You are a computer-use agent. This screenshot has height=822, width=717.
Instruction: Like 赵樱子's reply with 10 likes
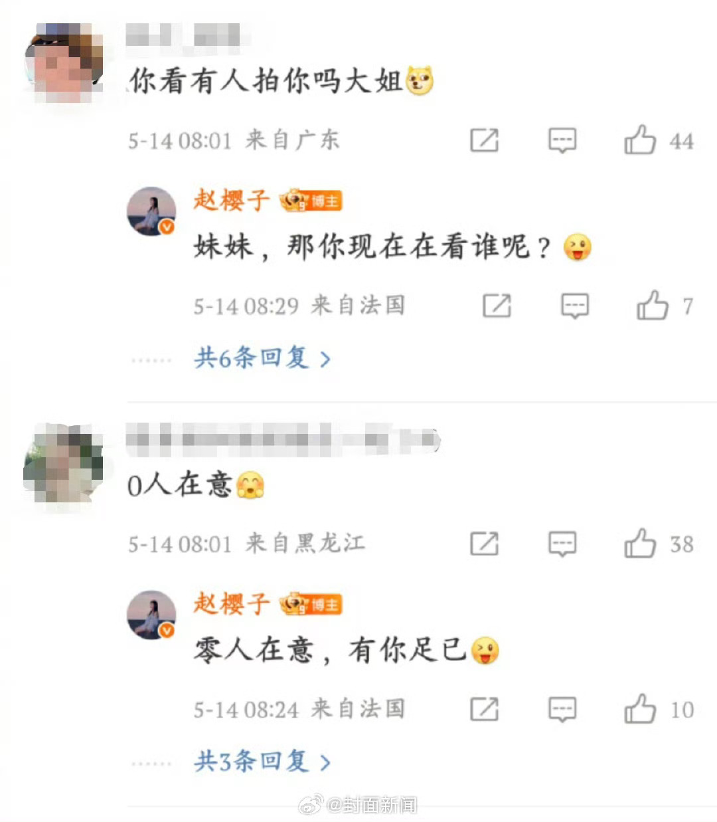pos(640,709)
